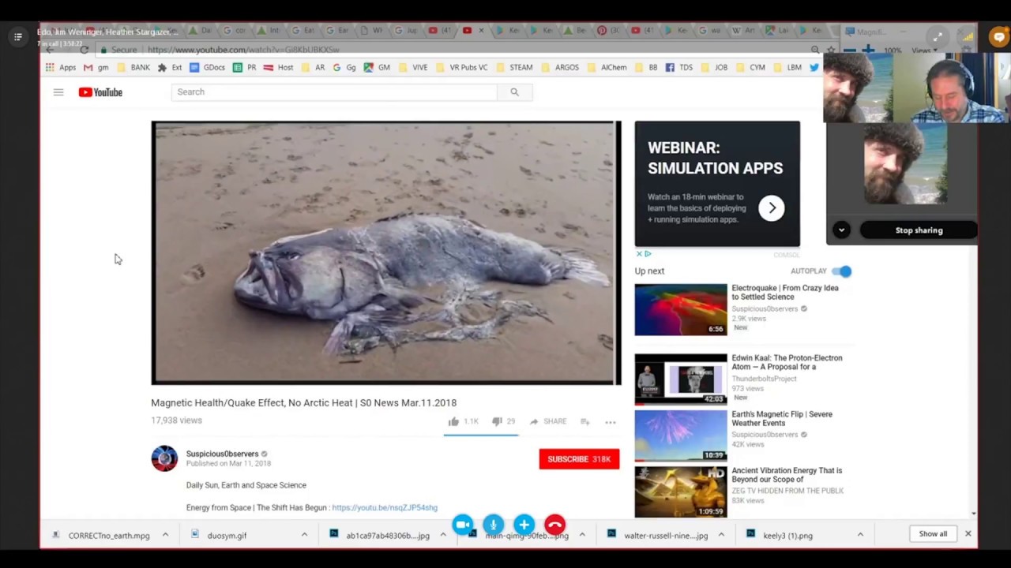Open the VR Pubs VC bookmarks folder
The image size is (1011, 568).
pos(461,68)
